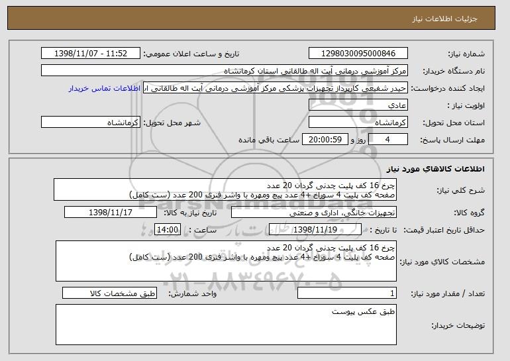Click the نام دستگاه خریدار label
Viewport: 510px width, 361px height.
[x=454, y=72]
